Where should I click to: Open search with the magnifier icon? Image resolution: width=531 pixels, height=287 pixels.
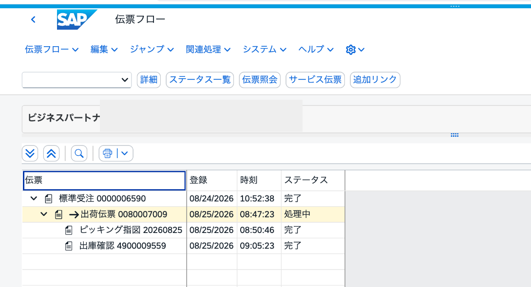(79, 154)
